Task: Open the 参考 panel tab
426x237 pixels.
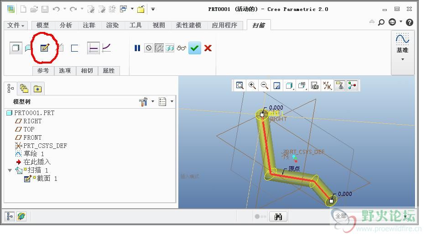Action: (x=43, y=71)
